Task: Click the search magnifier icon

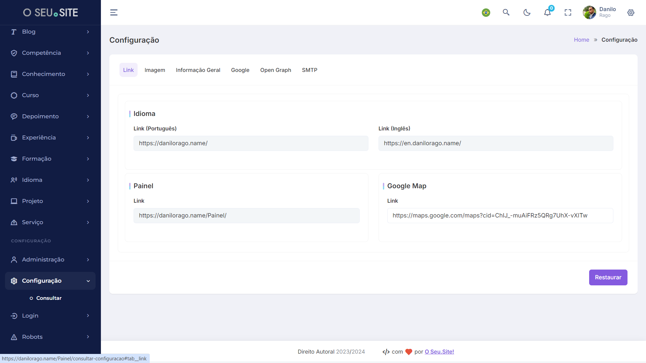Action: (506, 12)
